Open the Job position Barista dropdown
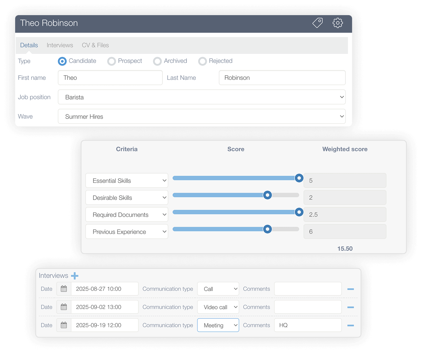The image size is (422, 353). click(202, 97)
